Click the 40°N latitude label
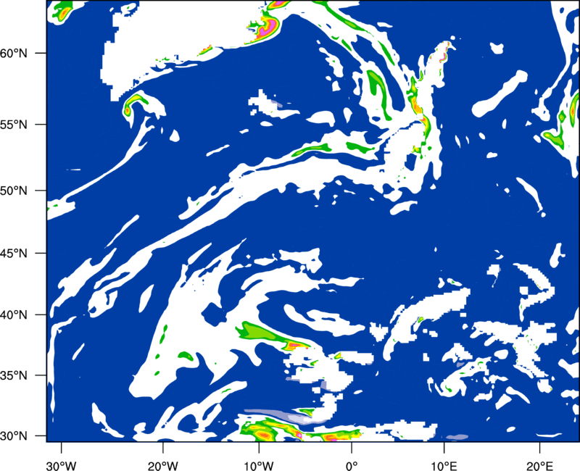The height and width of the screenshot is (471, 580). click(x=14, y=315)
